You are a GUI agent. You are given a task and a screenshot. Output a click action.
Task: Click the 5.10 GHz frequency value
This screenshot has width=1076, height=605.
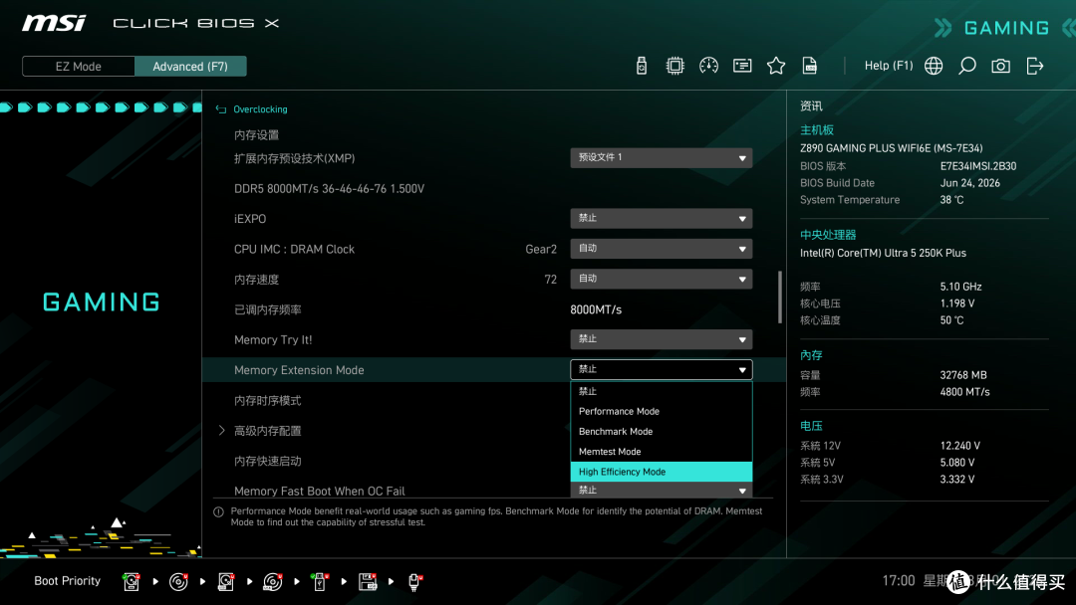click(960, 287)
